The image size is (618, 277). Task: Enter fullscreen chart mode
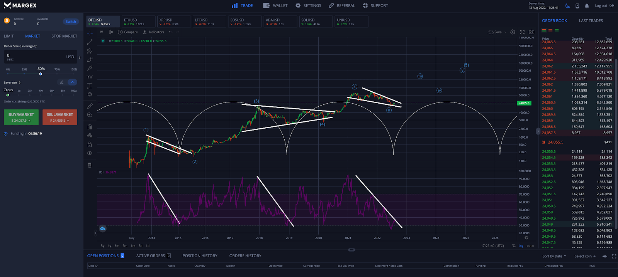click(x=522, y=32)
